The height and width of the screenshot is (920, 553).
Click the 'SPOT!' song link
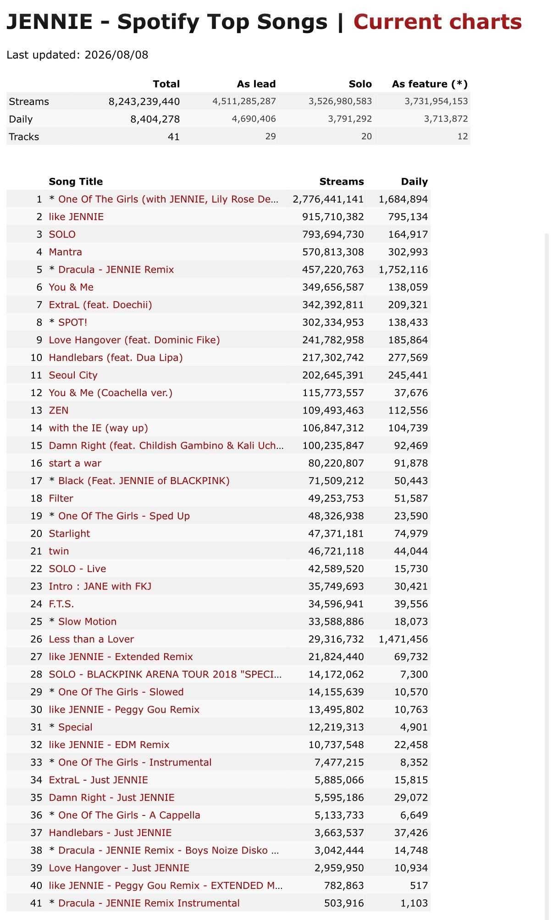[72, 322]
